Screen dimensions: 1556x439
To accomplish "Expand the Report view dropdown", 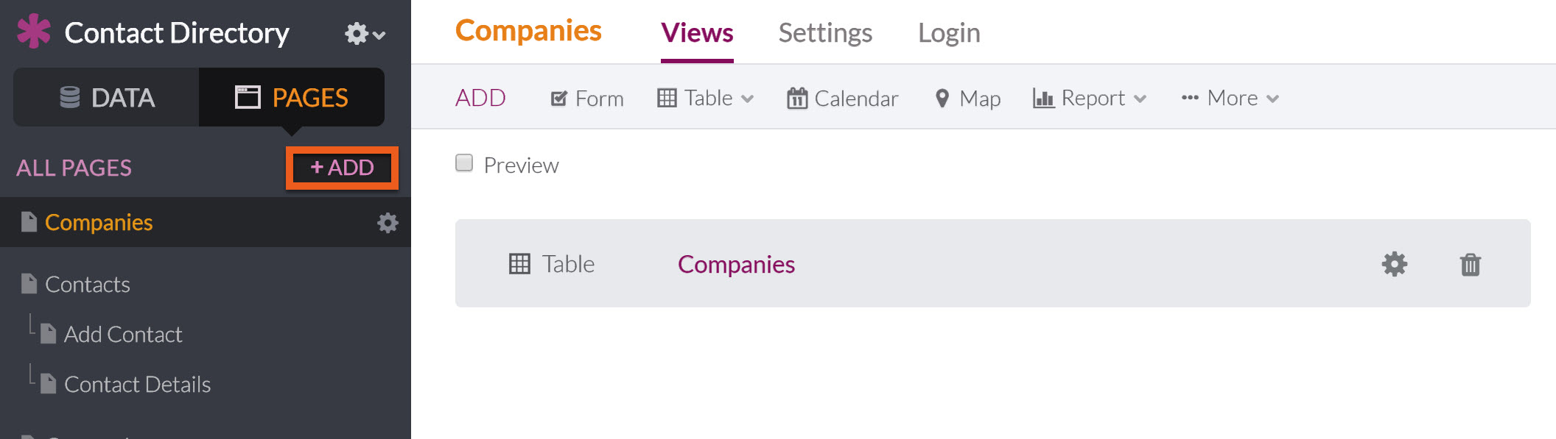I will (1090, 98).
